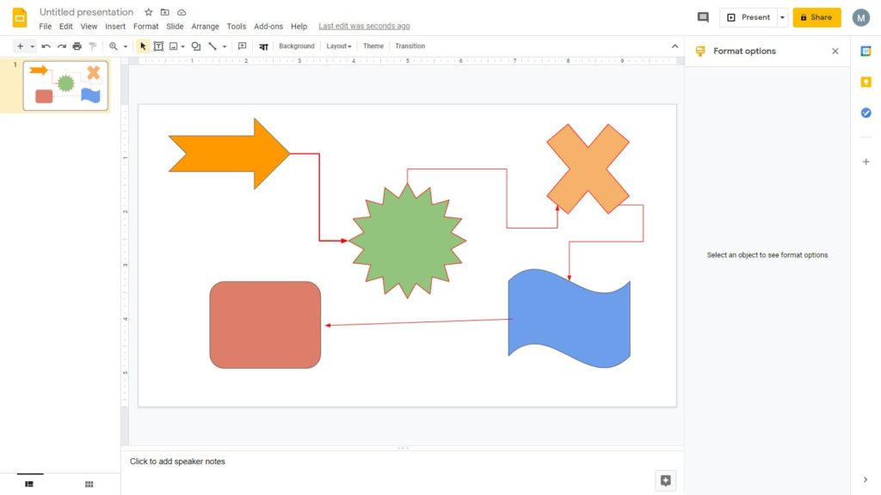Open the Slide menu
Screen dimensions: 881x495
(x=175, y=27)
